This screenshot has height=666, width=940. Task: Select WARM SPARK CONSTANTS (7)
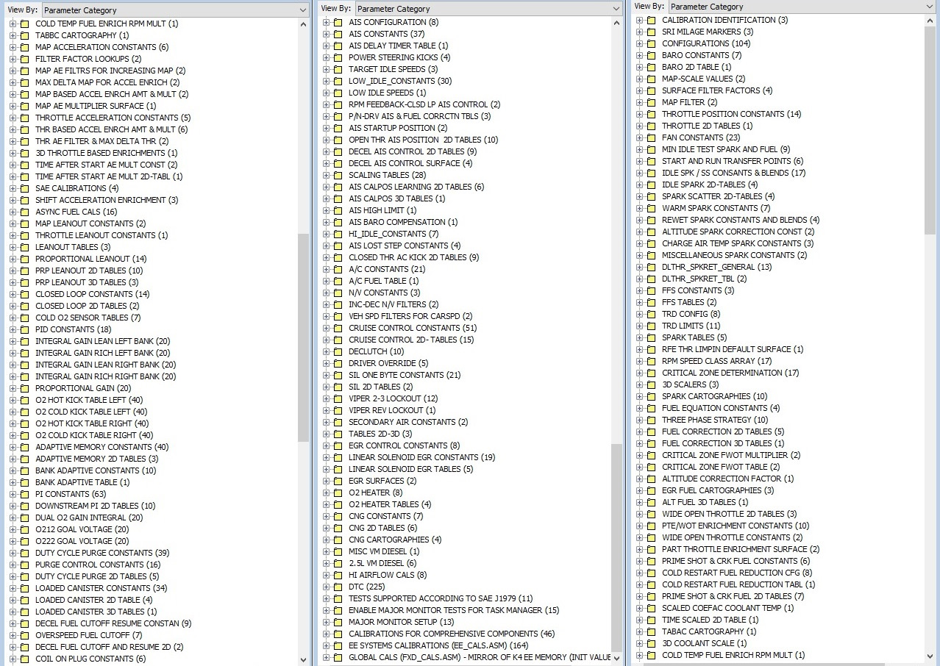pyautogui.click(x=716, y=208)
